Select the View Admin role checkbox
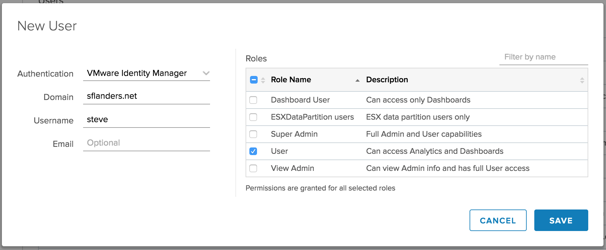This screenshot has height=250, width=606. click(253, 168)
